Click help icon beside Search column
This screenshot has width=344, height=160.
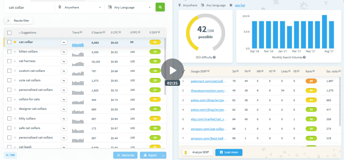[104, 32]
